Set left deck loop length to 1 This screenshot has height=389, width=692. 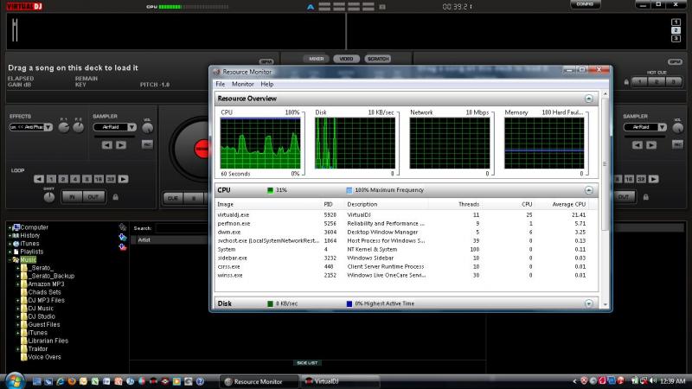coord(51,179)
